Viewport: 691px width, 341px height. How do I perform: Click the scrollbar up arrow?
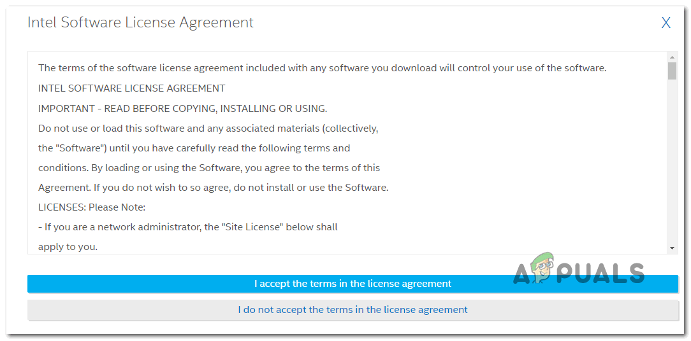(x=672, y=57)
